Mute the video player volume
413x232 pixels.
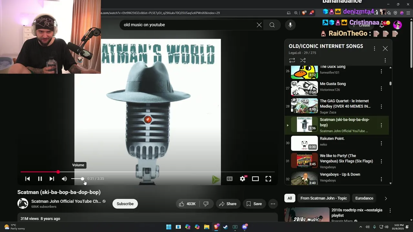(x=65, y=179)
